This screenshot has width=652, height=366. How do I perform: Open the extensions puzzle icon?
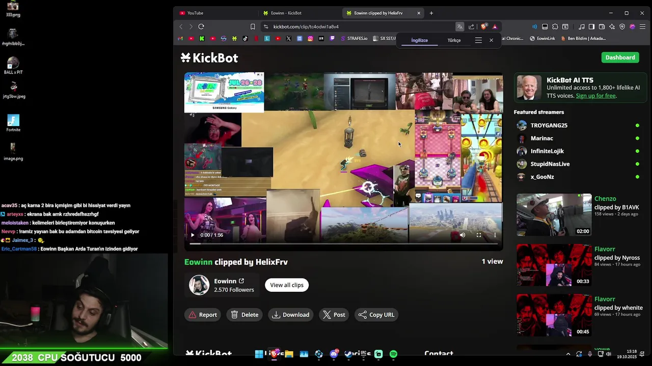555,26
